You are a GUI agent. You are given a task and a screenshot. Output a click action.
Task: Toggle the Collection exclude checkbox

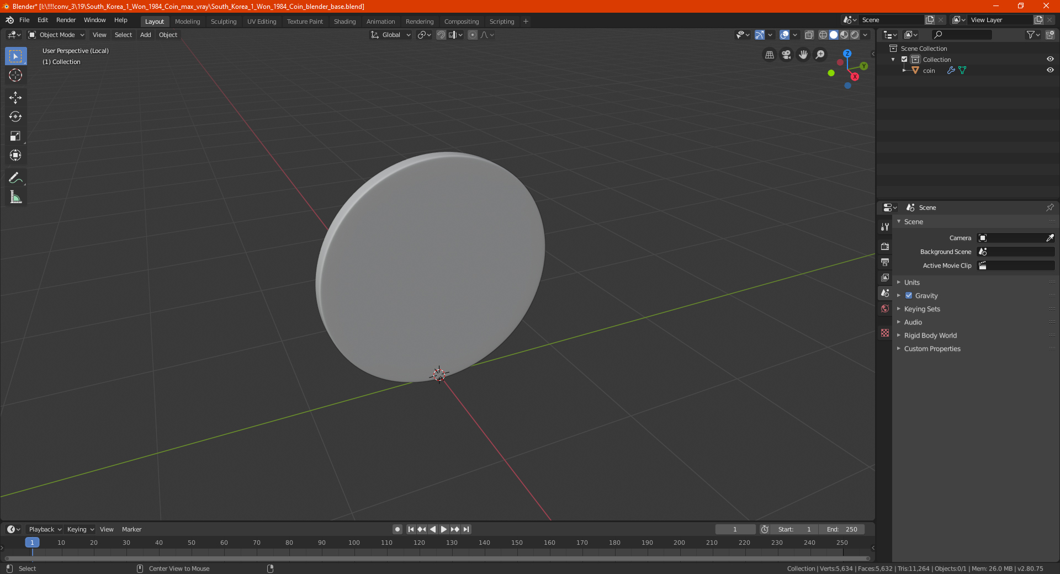coord(904,60)
